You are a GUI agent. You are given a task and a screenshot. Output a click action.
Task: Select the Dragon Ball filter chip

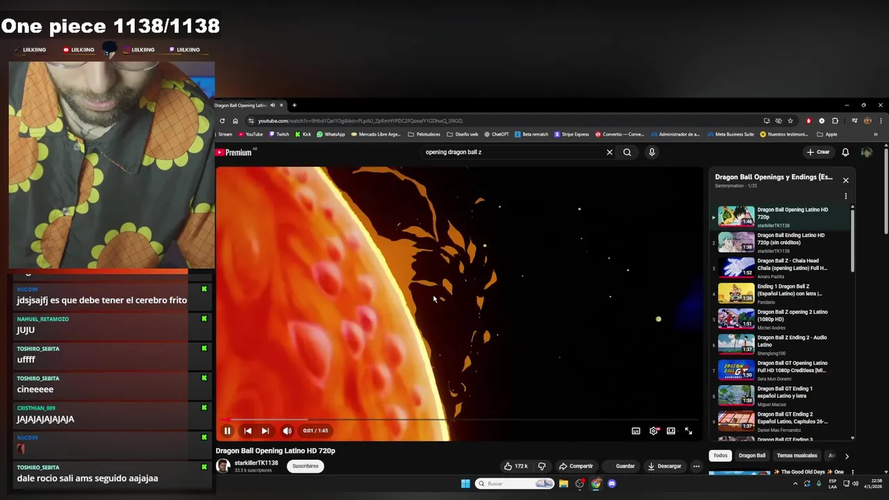click(x=751, y=456)
